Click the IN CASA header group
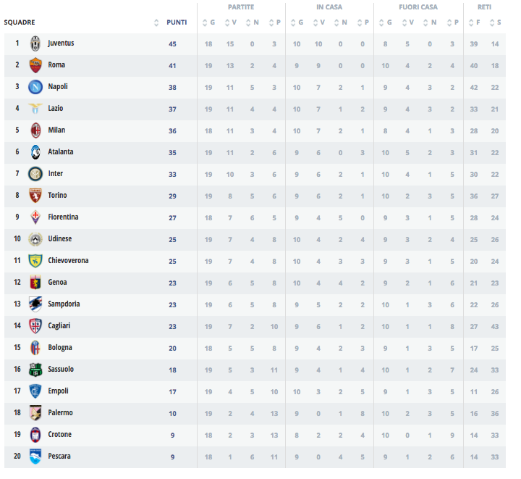 click(329, 7)
